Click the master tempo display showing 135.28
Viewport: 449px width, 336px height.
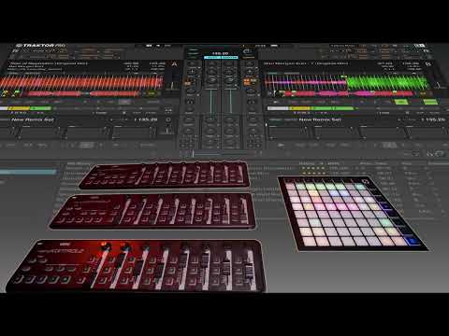click(221, 53)
